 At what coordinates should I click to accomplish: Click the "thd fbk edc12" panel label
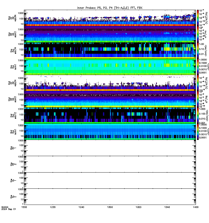[13, 115]
